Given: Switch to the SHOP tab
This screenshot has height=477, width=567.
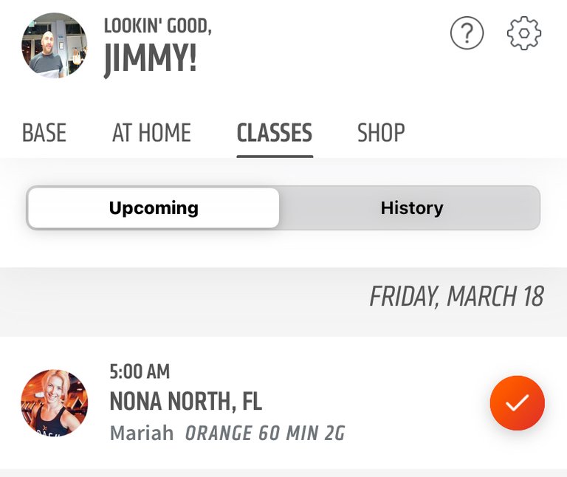Looking at the screenshot, I should click(x=381, y=133).
